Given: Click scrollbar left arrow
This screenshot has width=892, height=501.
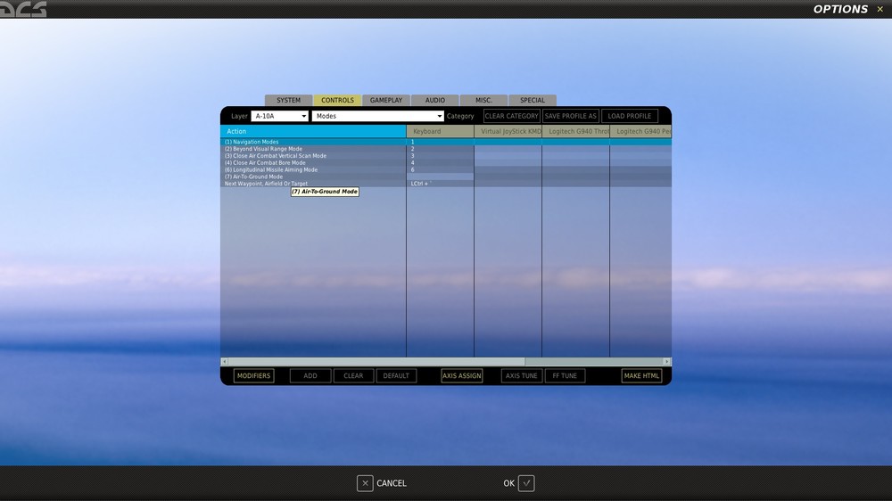Looking at the screenshot, I should [x=224, y=362].
